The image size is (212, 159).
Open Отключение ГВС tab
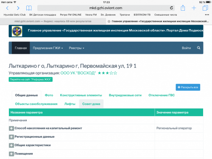coord(162,95)
